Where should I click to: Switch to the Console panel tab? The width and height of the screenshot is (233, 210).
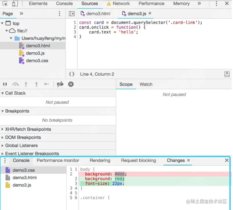tap(64, 3)
